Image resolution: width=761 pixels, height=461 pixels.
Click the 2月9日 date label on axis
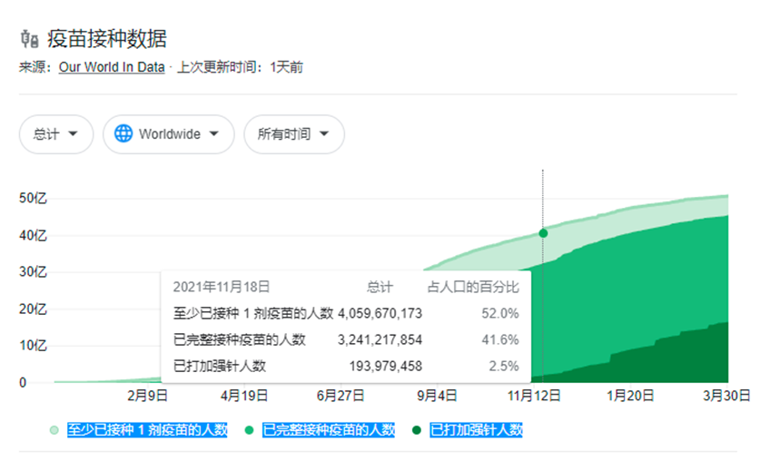click(147, 396)
